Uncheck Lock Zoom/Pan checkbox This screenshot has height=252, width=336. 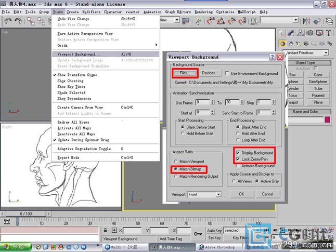(x=238, y=159)
